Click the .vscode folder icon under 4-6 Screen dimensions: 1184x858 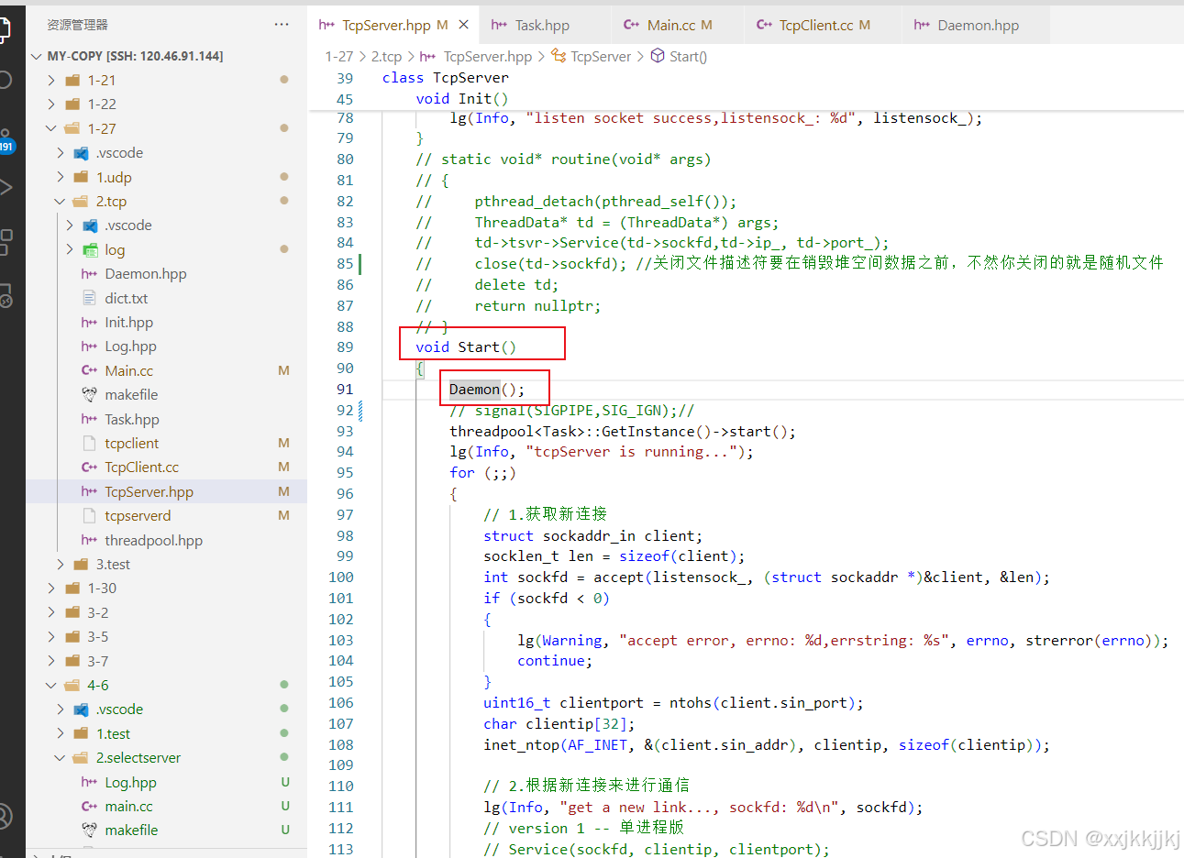tap(81, 709)
